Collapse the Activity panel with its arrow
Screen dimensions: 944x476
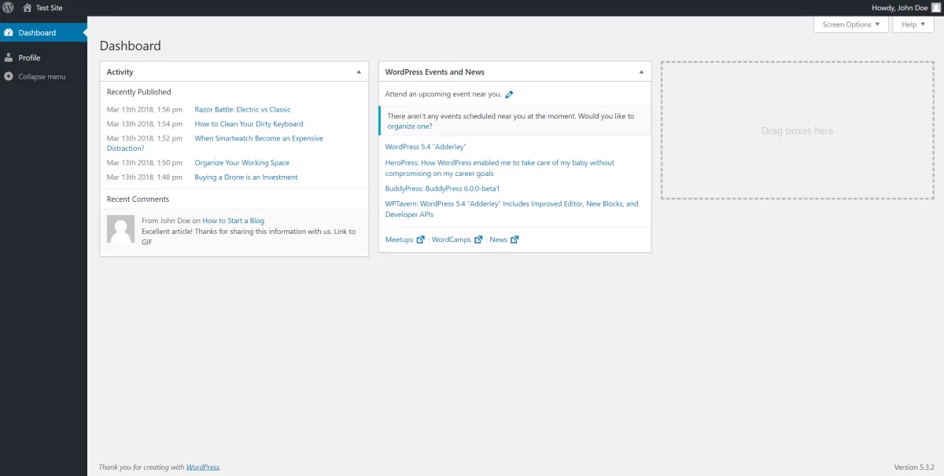359,71
